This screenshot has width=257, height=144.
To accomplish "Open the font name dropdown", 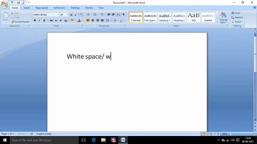I will tap(58, 15).
